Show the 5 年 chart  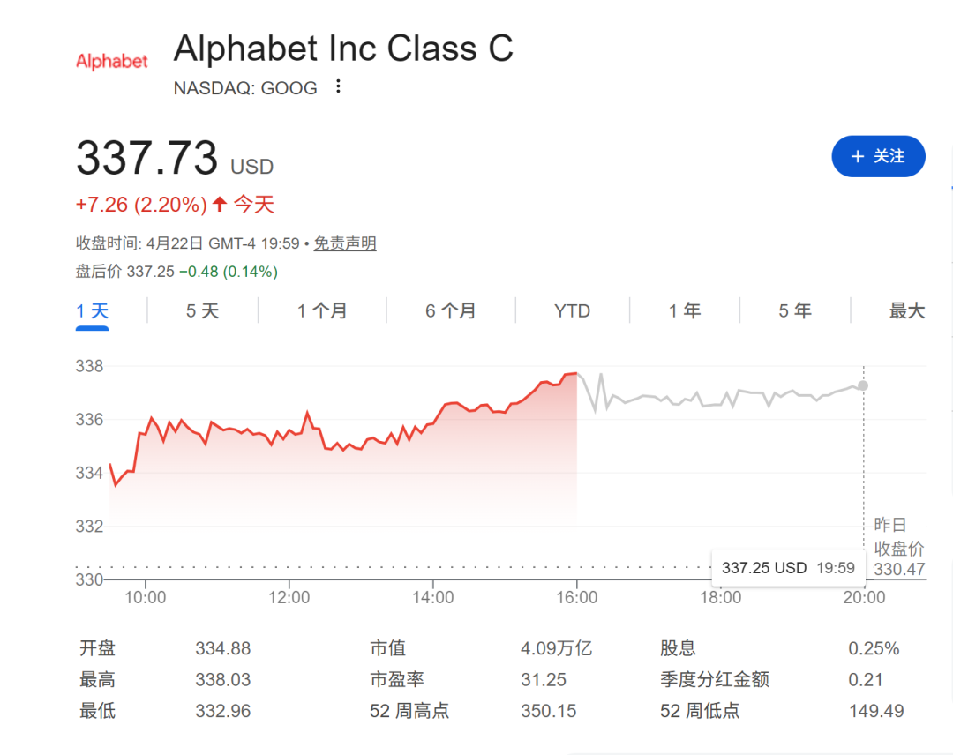pos(794,310)
